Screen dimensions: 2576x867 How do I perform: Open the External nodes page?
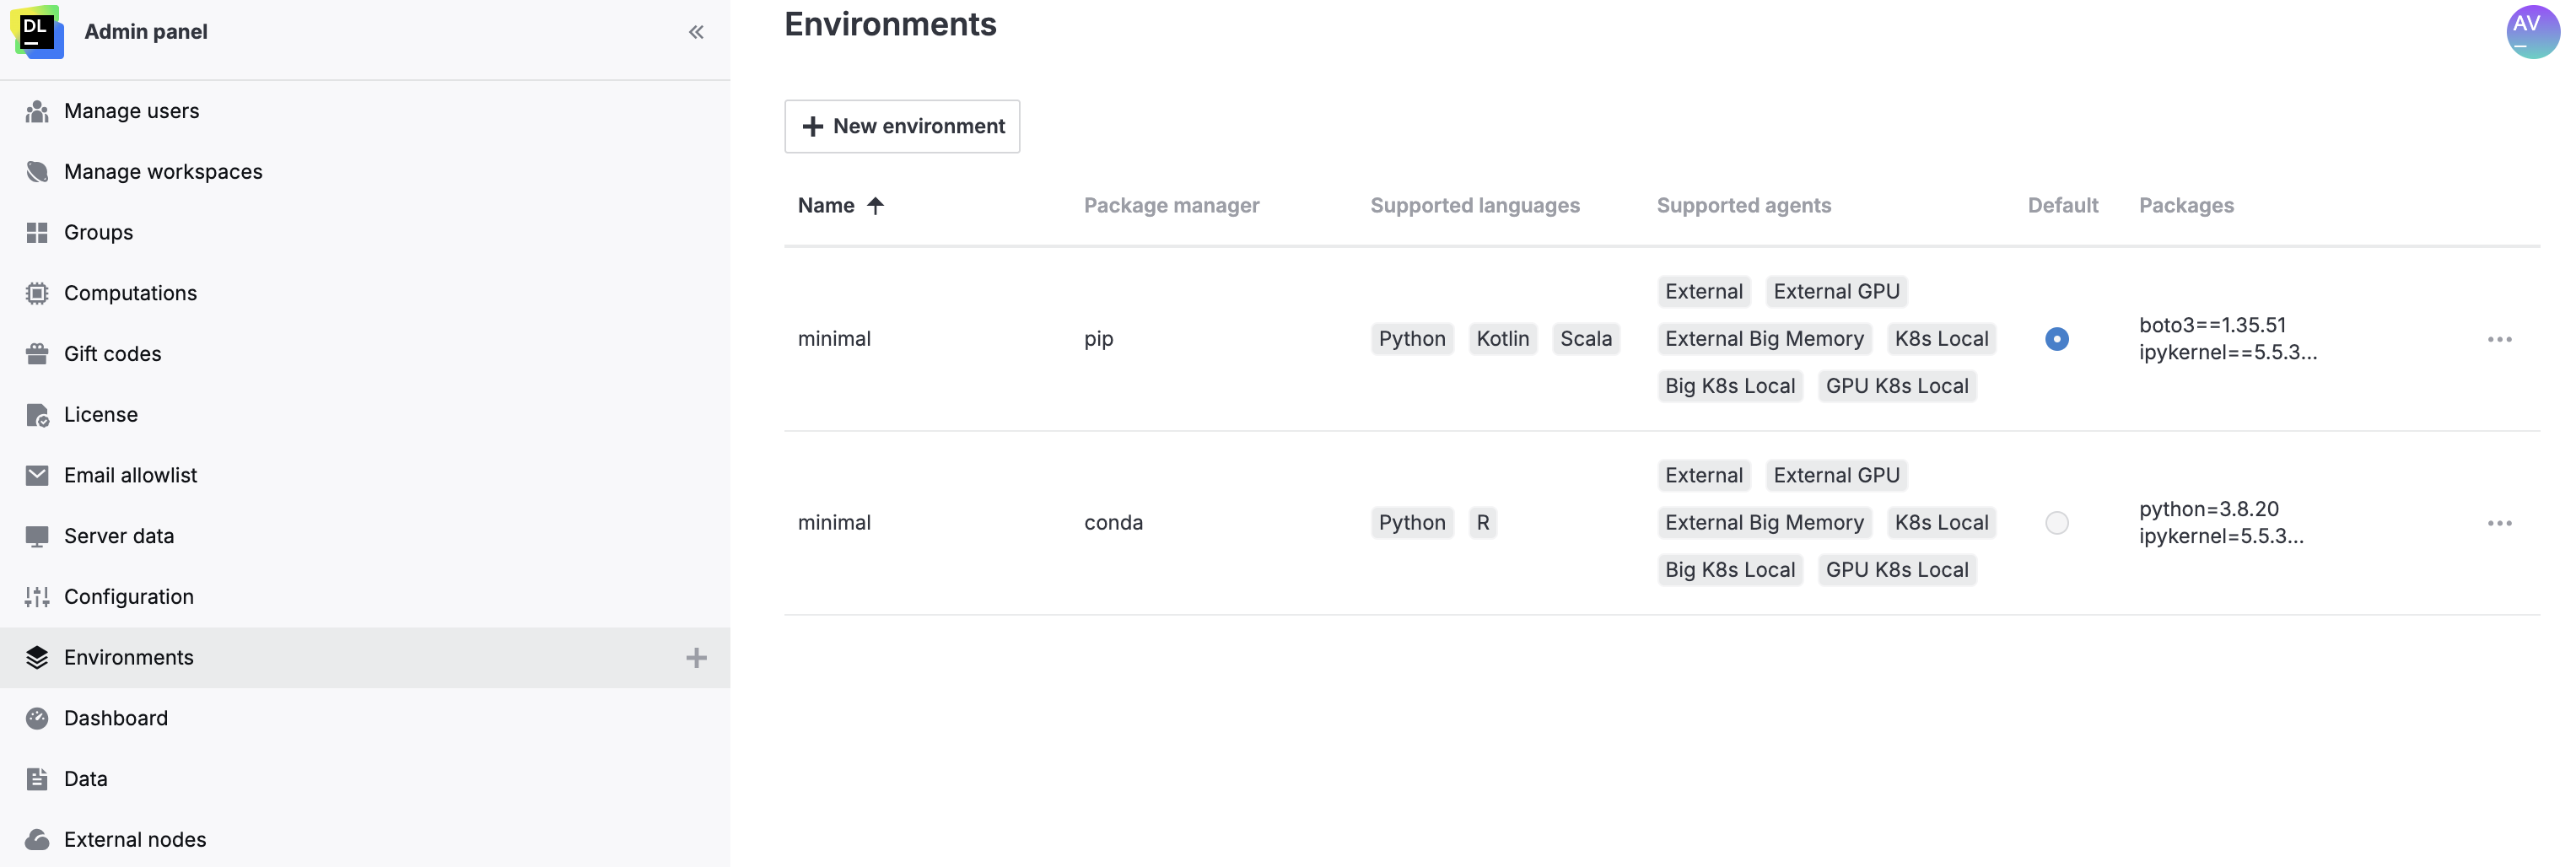135,840
